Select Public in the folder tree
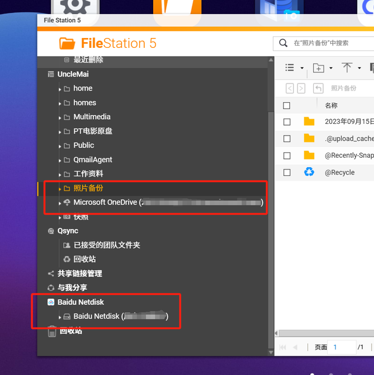This screenshot has width=374, height=375. click(84, 145)
